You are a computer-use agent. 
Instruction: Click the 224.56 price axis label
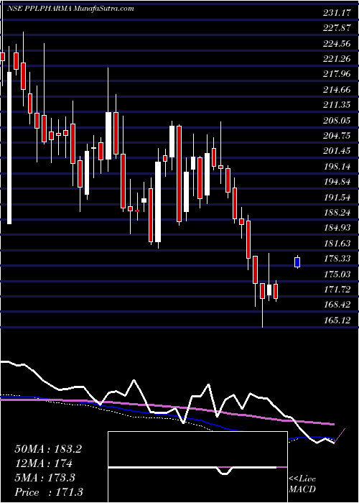336,44
